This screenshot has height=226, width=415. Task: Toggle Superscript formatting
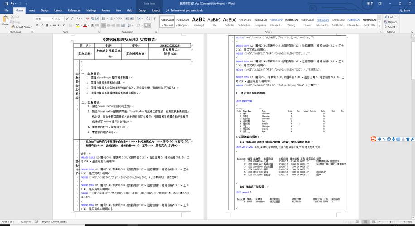point(64,25)
